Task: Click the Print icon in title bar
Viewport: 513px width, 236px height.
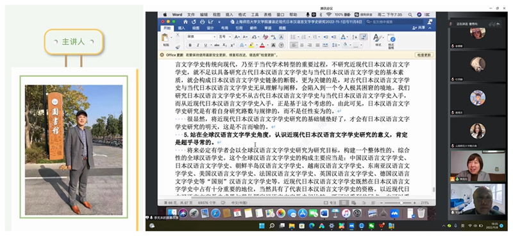Action: click(202, 22)
